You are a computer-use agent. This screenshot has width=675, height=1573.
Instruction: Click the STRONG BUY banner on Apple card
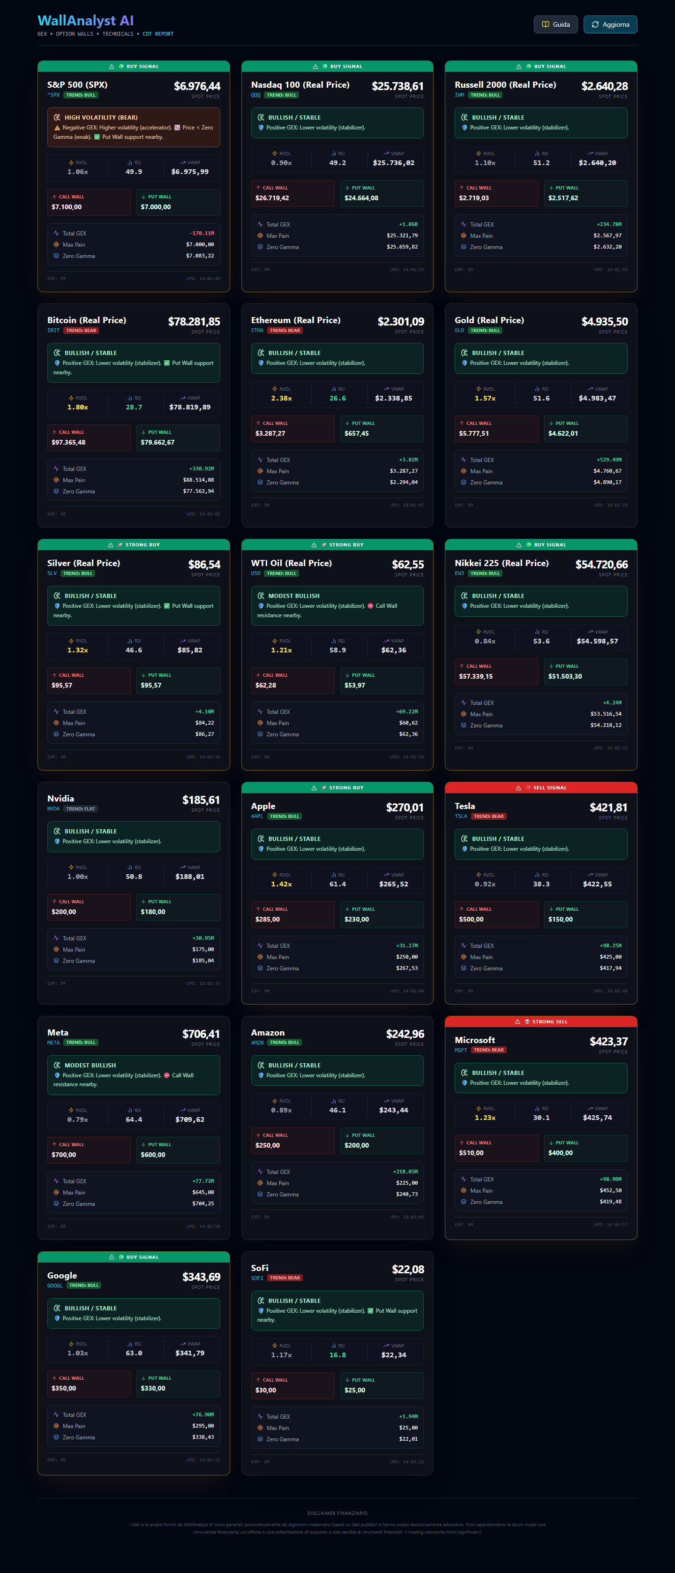[x=337, y=788]
